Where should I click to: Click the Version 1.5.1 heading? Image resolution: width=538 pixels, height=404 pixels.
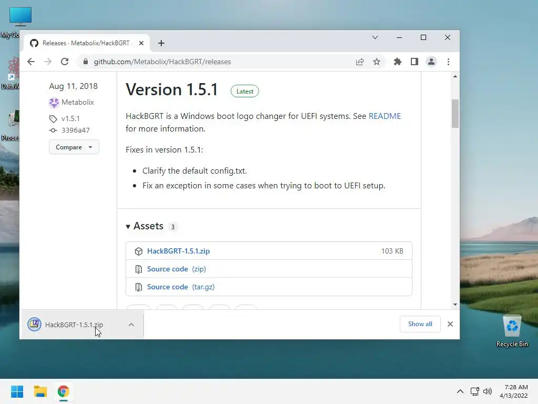pos(172,89)
